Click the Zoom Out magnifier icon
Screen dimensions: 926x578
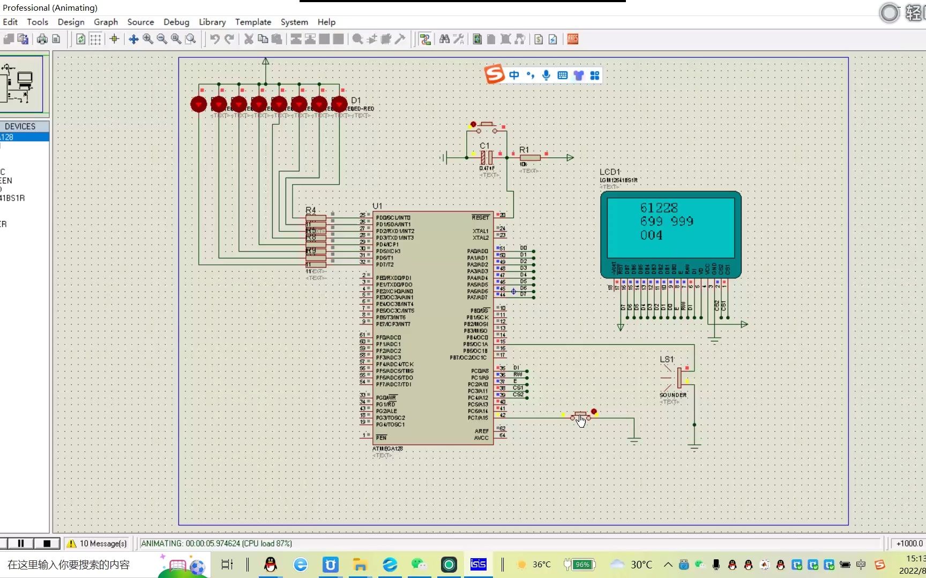(162, 39)
